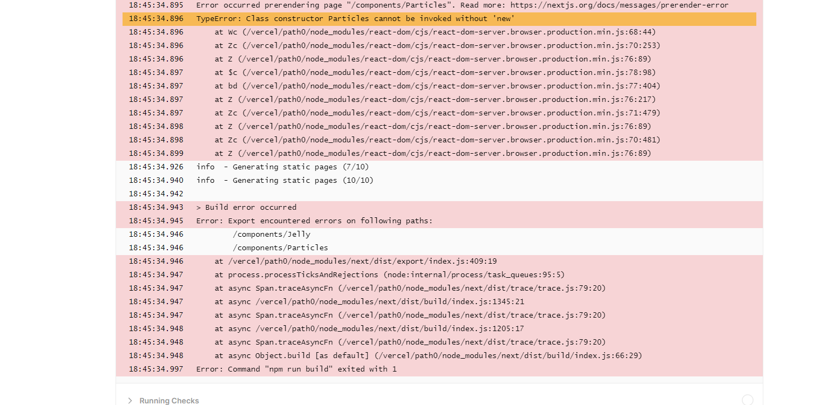Select the build/index.js:1345:21 stack line
Viewport: 840px width, 405px height.
click(439, 302)
